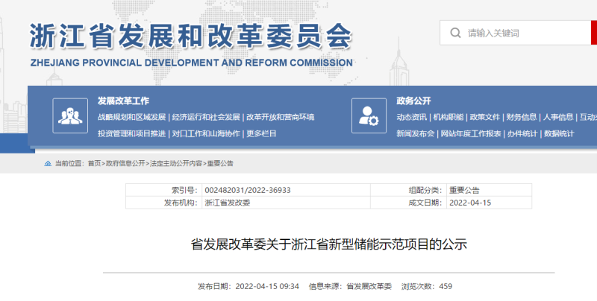Open 网站年度工作报表 link
Viewport: 597px width, 301px height.
[471, 133]
